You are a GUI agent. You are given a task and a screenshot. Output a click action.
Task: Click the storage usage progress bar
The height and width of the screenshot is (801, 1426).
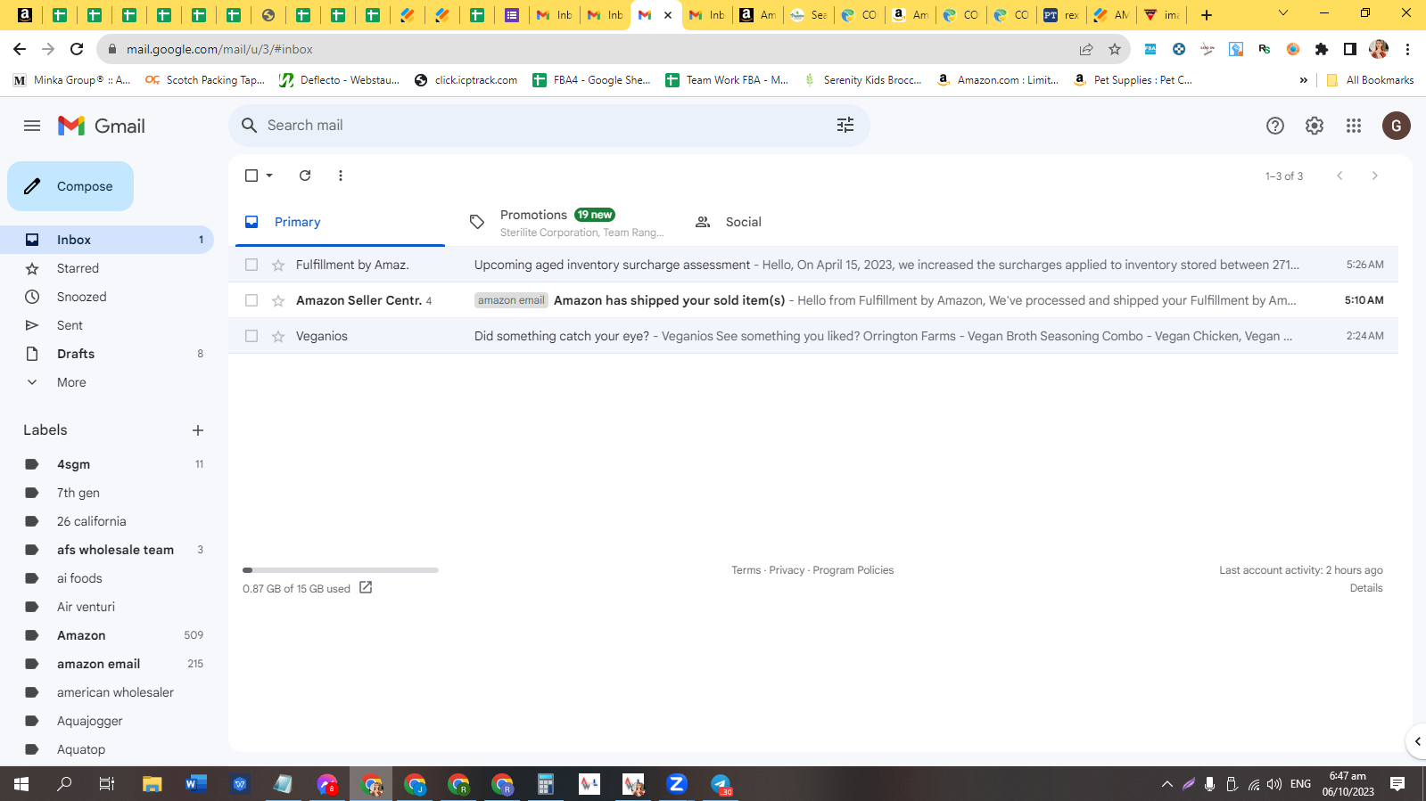(341, 570)
